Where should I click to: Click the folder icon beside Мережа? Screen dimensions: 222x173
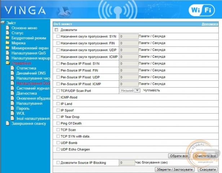tap(8, 43)
